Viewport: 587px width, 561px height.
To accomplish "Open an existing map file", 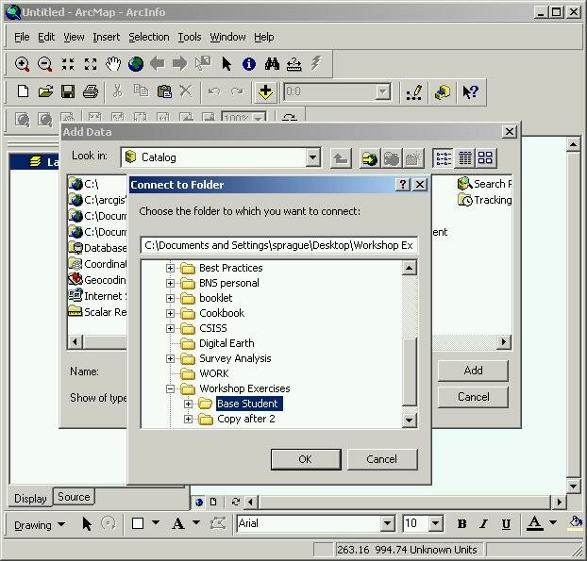I will click(45, 91).
